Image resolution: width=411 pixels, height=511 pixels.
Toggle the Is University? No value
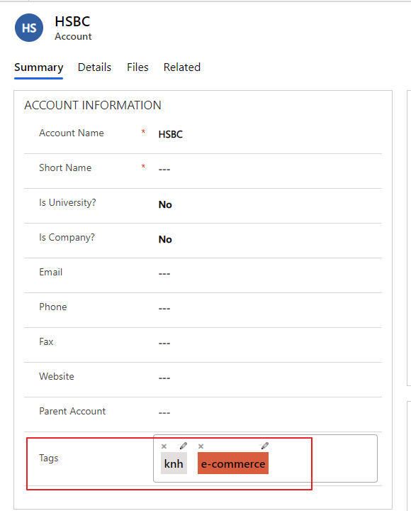pyautogui.click(x=165, y=204)
